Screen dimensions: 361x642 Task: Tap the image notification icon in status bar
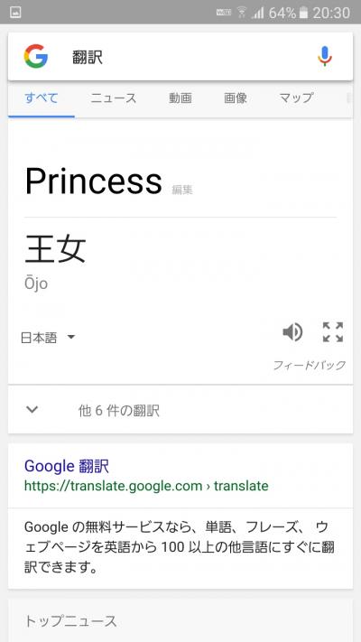pos(15,13)
